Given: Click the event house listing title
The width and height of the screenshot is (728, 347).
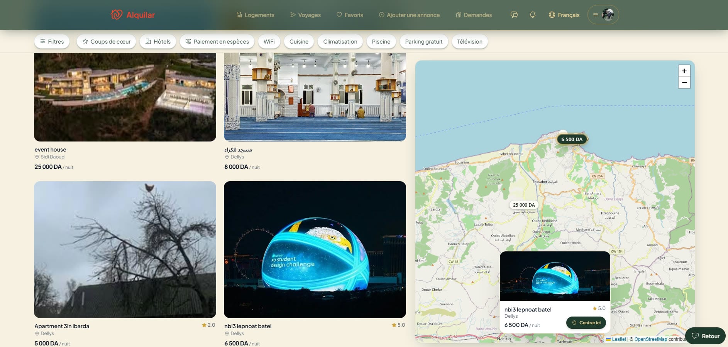Looking at the screenshot, I should pos(50,150).
